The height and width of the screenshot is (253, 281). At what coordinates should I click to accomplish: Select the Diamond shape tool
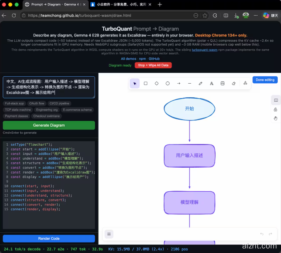[x=157, y=83]
